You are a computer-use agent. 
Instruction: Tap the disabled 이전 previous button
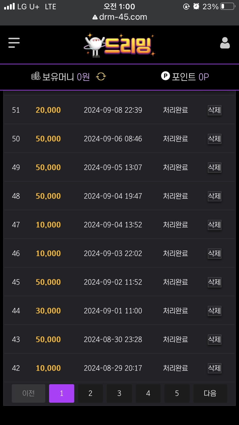[x=28, y=393]
